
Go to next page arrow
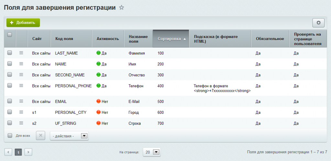[x=28, y=152]
